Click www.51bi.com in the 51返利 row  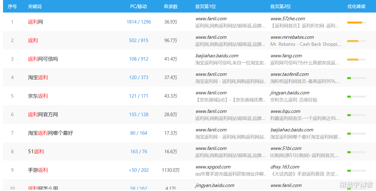(286, 148)
